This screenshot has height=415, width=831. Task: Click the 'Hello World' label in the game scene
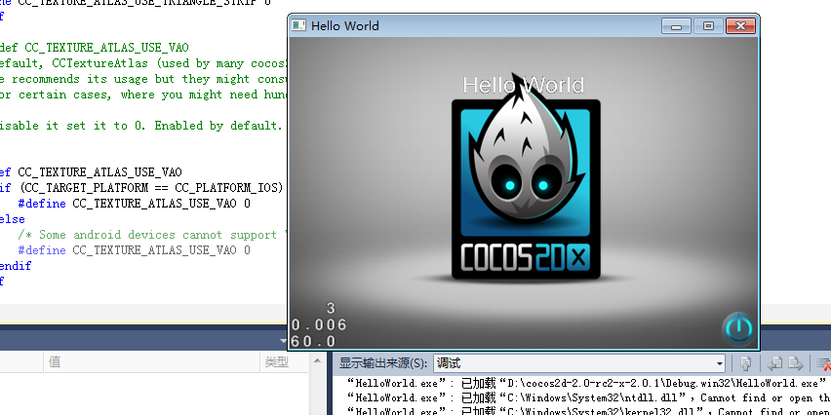click(x=524, y=85)
